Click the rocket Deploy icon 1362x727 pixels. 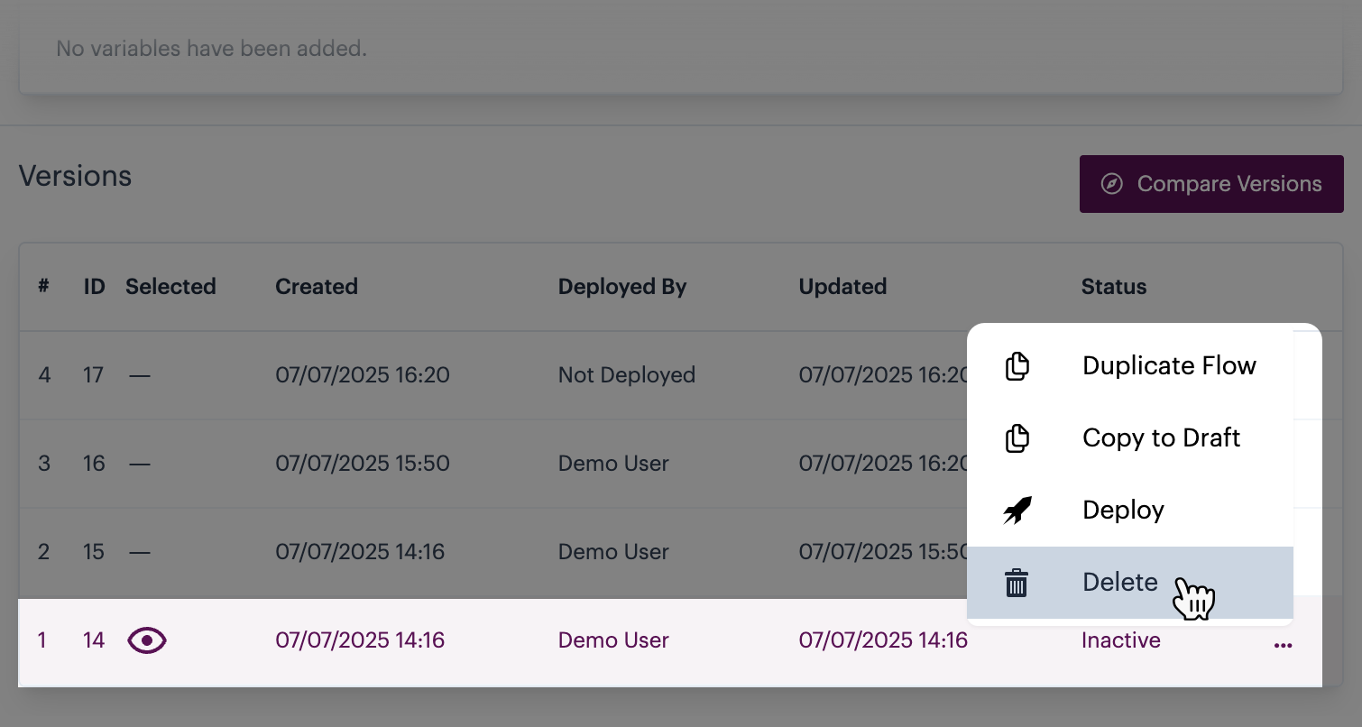(x=1017, y=511)
